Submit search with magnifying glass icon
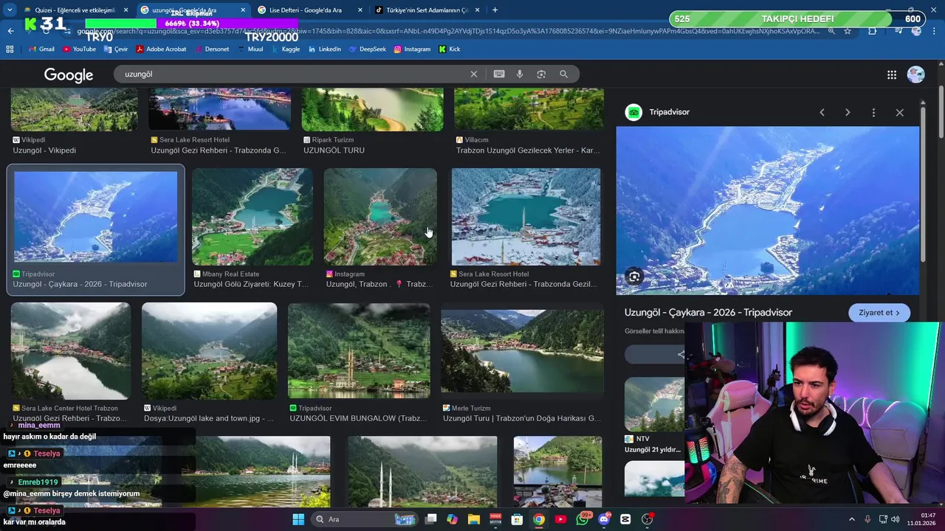This screenshot has height=531, width=945. point(564,74)
